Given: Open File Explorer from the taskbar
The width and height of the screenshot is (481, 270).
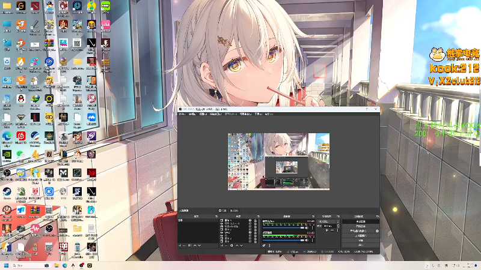Looking at the screenshot, I should point(57,265).
